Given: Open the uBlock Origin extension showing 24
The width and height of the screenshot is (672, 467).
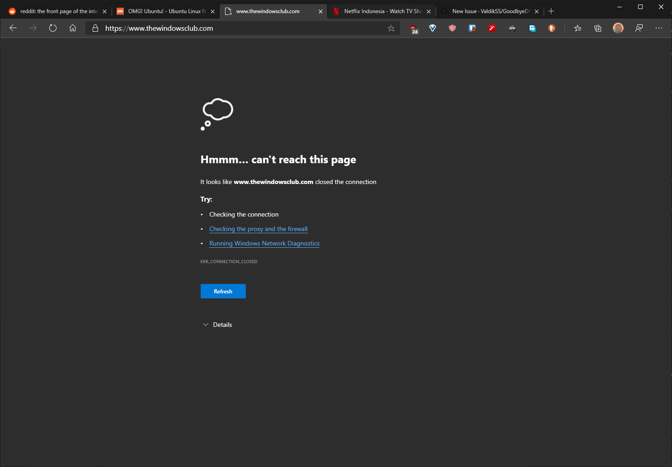Looking at the screenshot, I should click(414, 29).
